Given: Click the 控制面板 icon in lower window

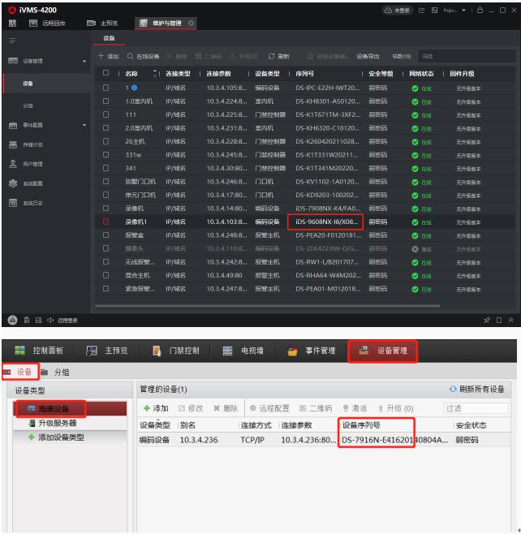Looking at the screenshot, I should [20, 350].
